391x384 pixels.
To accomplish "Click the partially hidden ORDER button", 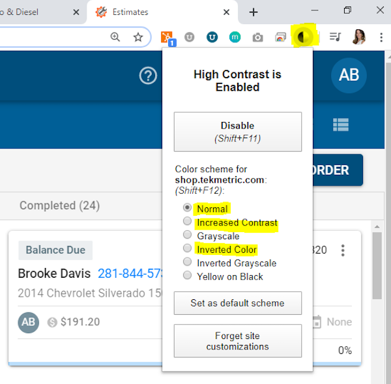I will click(x=338, y=170).
